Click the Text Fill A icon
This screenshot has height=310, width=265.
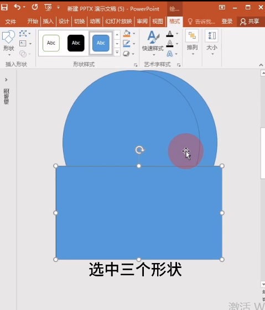point(170,34)
